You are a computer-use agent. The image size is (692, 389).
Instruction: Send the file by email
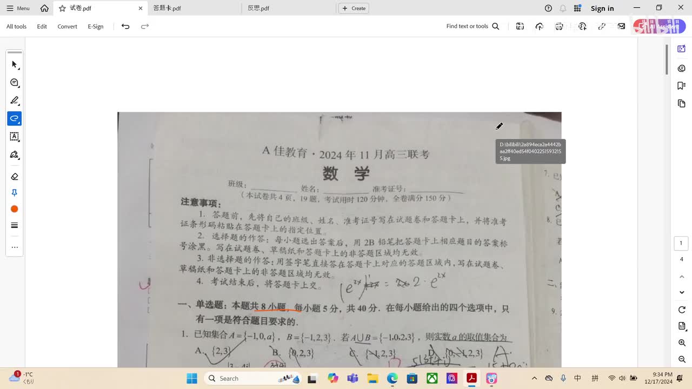tap(621, 26)
